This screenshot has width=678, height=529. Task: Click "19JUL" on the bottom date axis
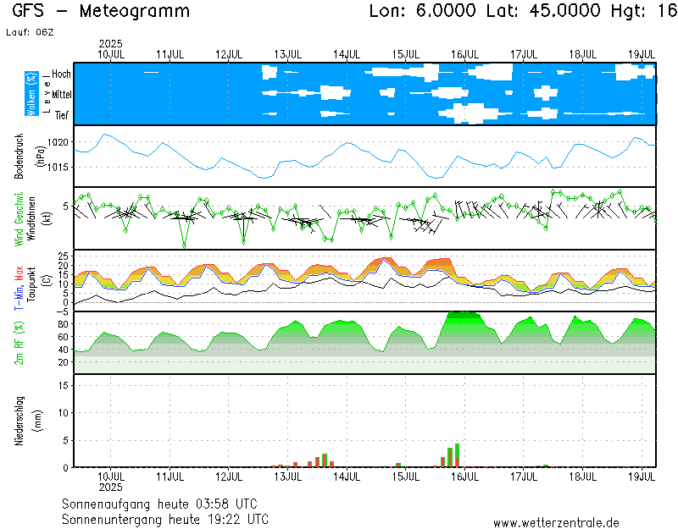642,477
